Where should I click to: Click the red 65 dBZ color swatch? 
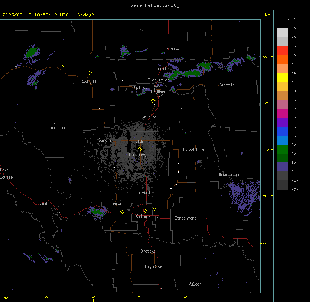(283, 51)
